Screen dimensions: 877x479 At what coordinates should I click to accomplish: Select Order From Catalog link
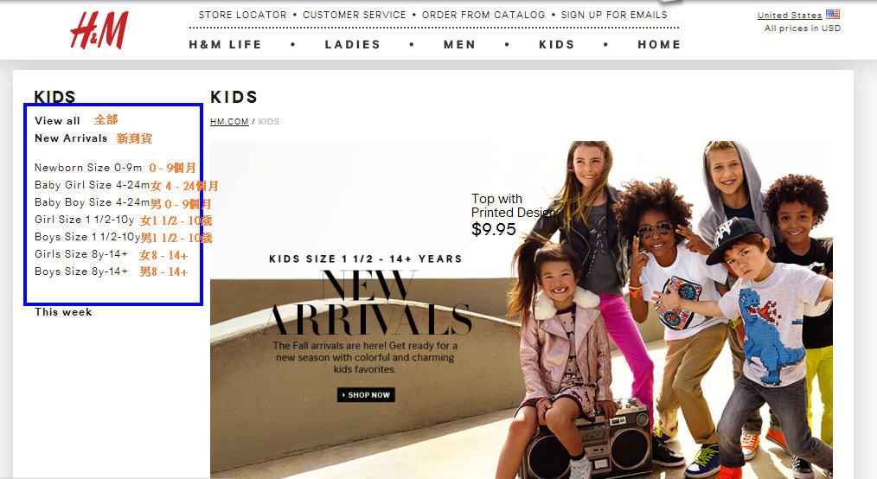[x=483, y=15]
